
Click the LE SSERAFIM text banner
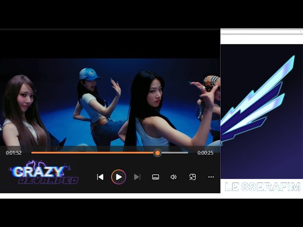262,187
